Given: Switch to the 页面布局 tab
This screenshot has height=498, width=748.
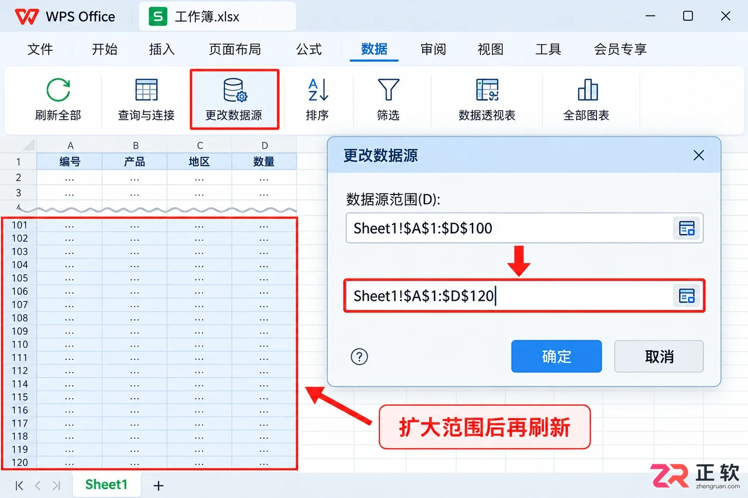Looking at the screenshot, I should 235,49.
